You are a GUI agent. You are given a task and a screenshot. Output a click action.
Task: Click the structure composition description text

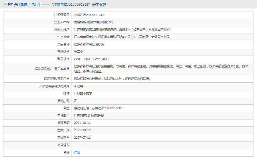tap(161, 69)
